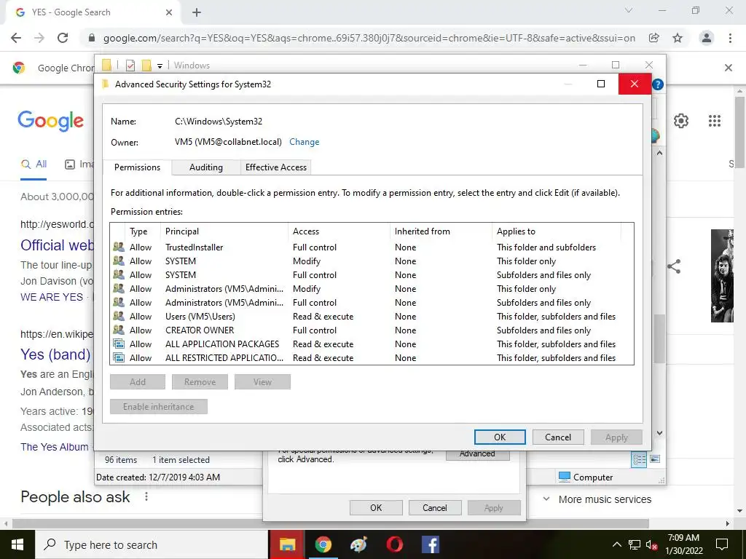Click Applies to column header

556,231
